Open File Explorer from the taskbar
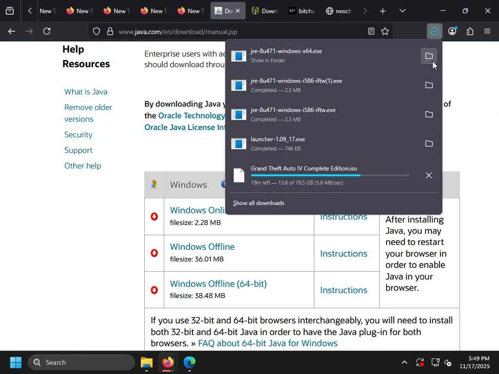This screenshot has height=374, width=499. pos(147,362)
